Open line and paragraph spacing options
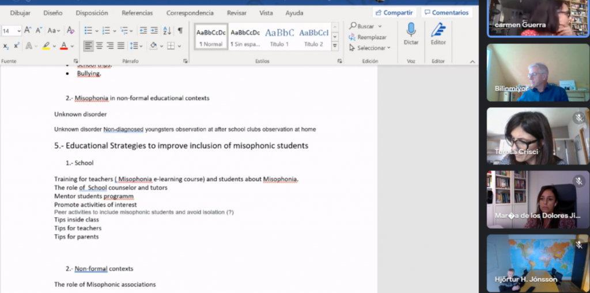The width and height of the screenshot is (590, 293). pos(136,46)
